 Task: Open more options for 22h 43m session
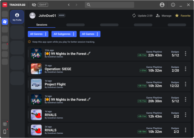pos(185,54)
